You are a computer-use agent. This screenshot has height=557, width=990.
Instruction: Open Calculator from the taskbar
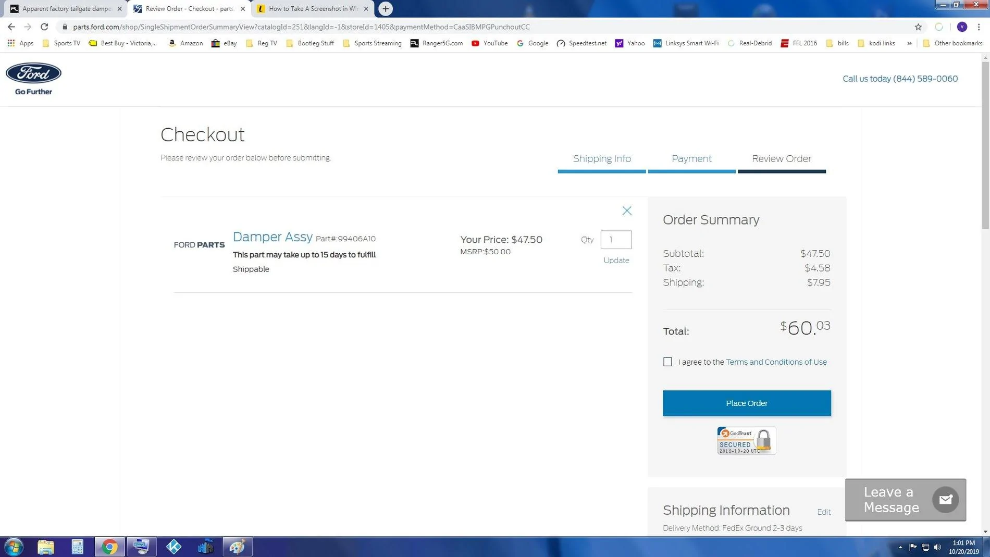click(78, 547)
